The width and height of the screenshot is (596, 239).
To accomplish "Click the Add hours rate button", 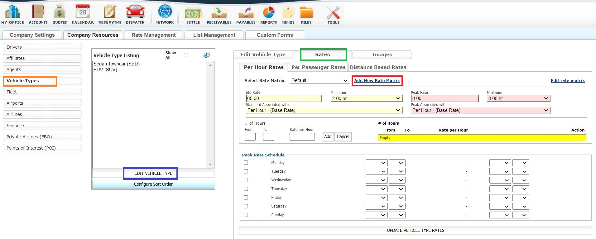I will click(328, 136).
